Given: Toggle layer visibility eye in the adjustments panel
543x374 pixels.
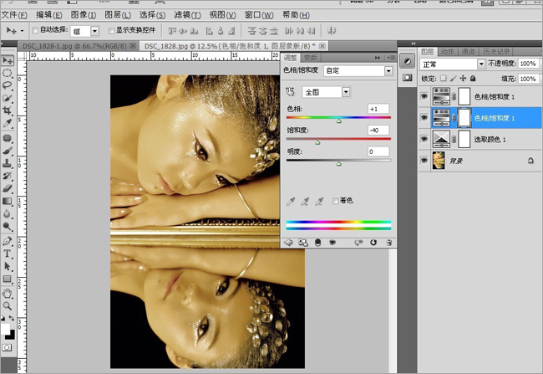Looking at the screenshot, I should click(332, 243).
